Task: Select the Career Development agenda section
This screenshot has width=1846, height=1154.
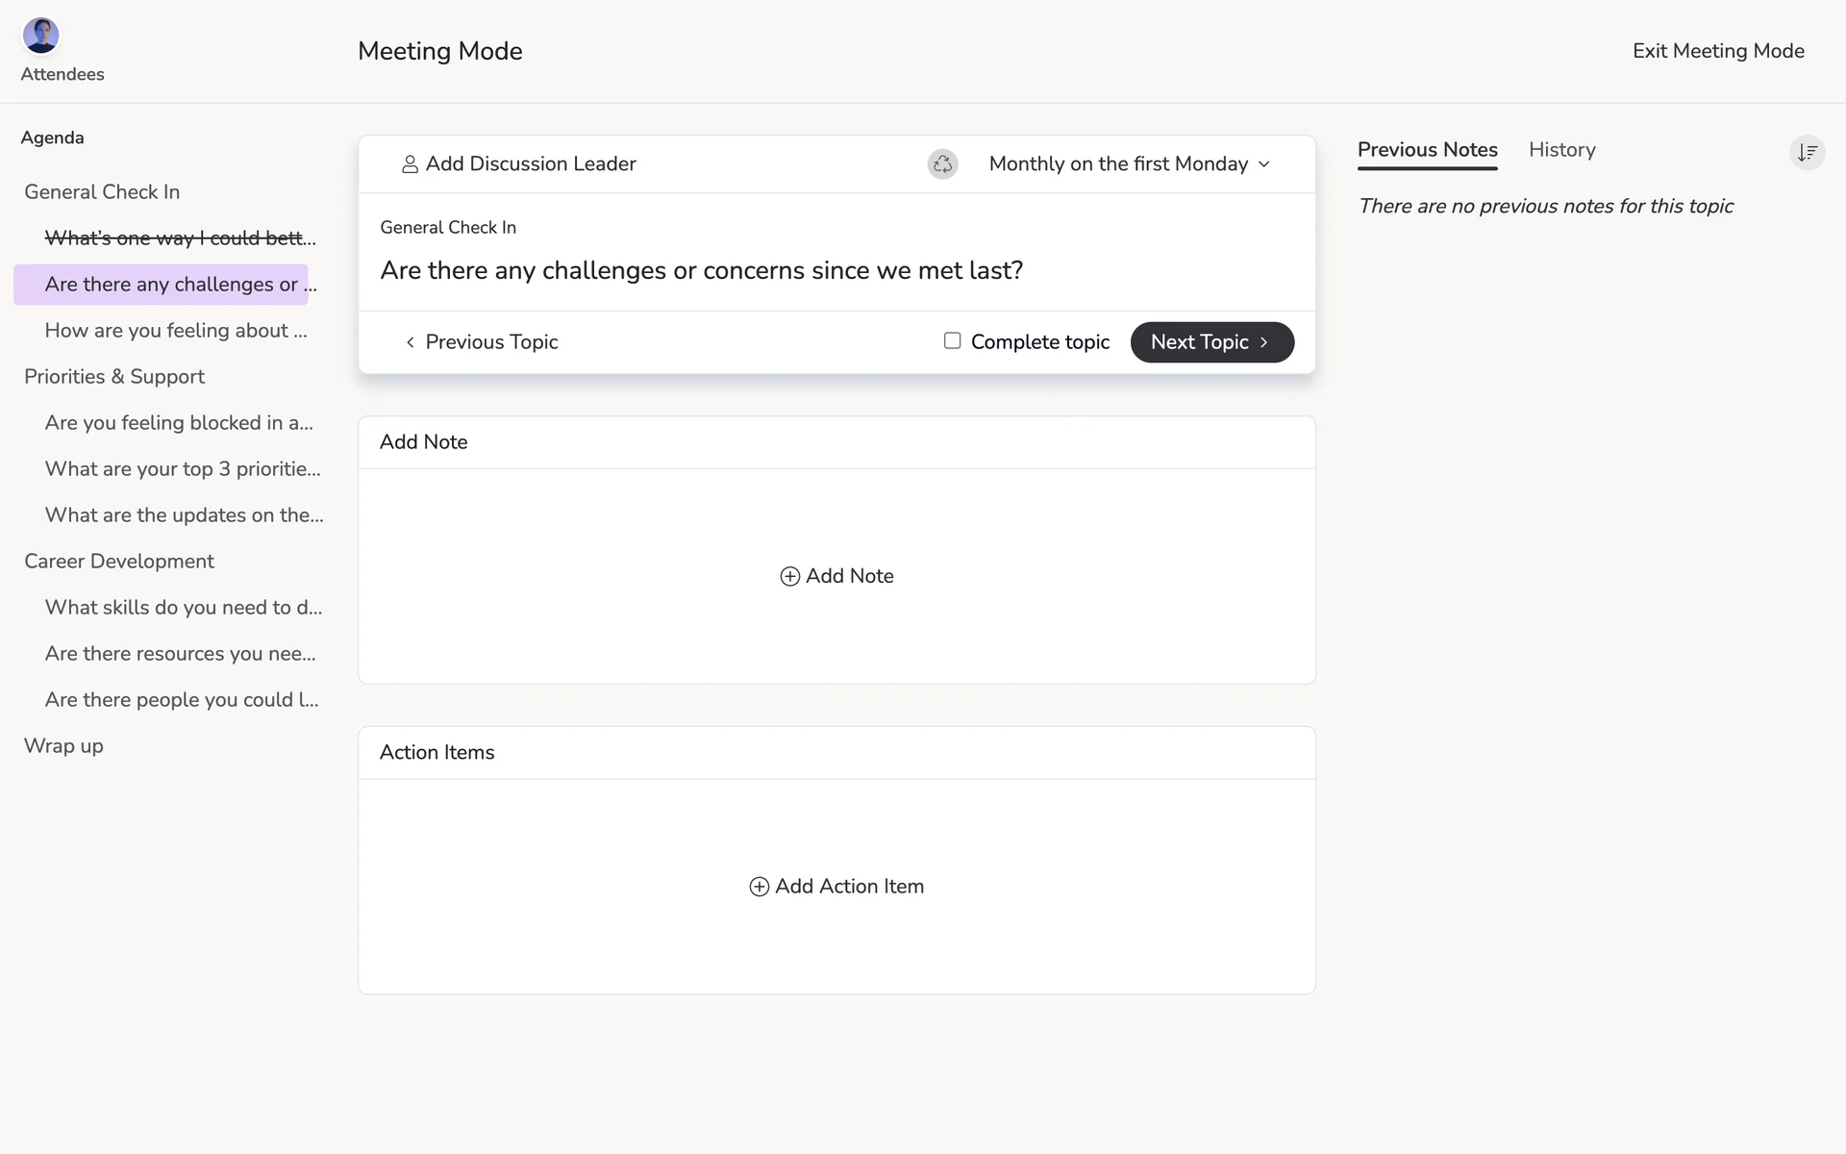Action: [x=119, y=562]
